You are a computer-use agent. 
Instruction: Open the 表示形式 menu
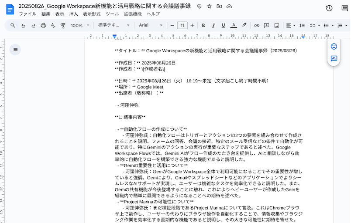tap(92, 14)
